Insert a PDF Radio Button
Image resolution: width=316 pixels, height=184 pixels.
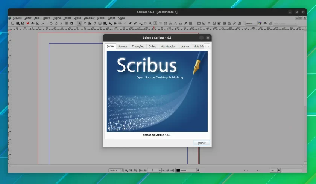pos(209,23)
